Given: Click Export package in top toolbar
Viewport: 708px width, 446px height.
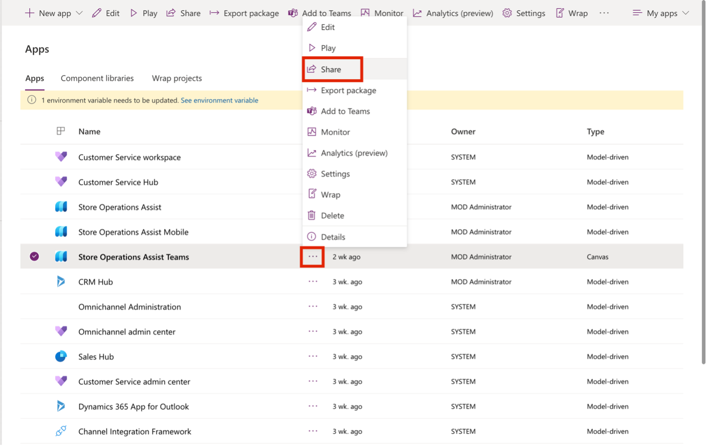Looking at the screenshot, I should point(244,13).
